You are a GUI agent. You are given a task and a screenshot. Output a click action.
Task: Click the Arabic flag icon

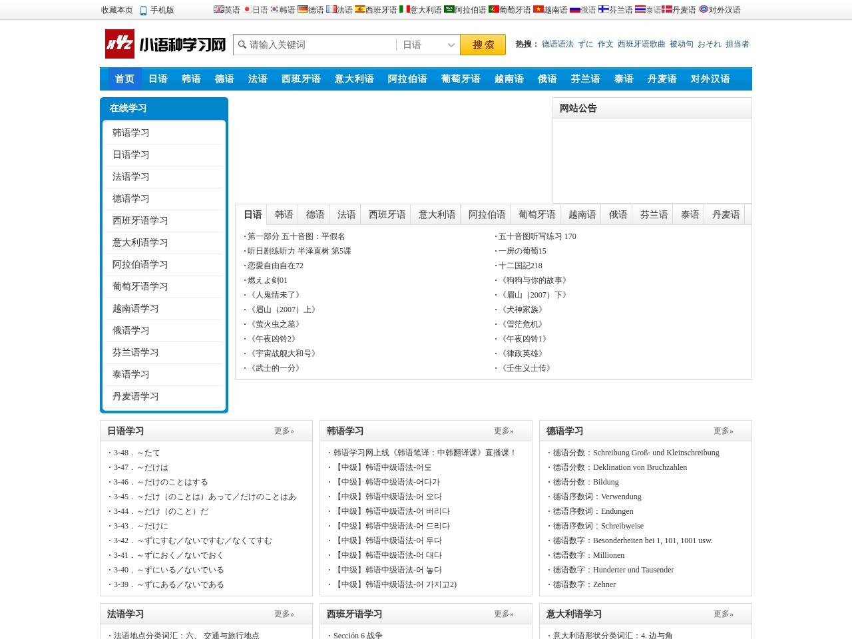449,9
